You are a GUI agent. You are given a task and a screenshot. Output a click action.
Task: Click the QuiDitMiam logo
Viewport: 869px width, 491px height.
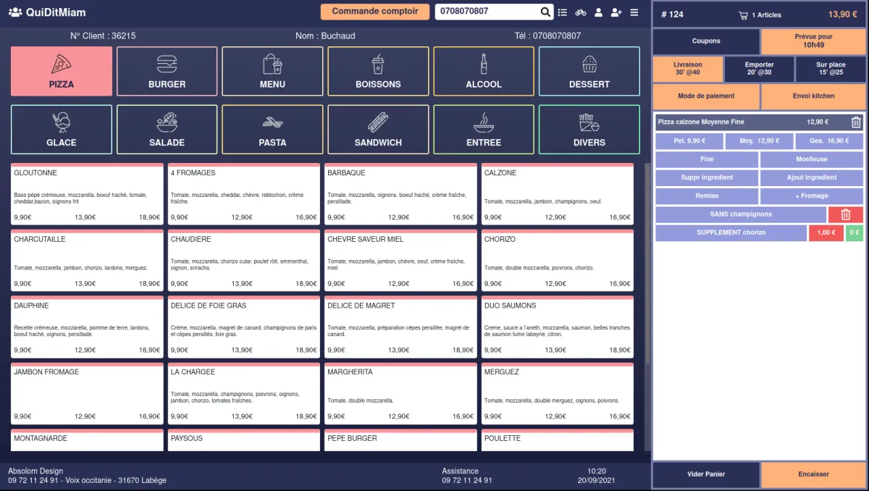coord(47,12)
